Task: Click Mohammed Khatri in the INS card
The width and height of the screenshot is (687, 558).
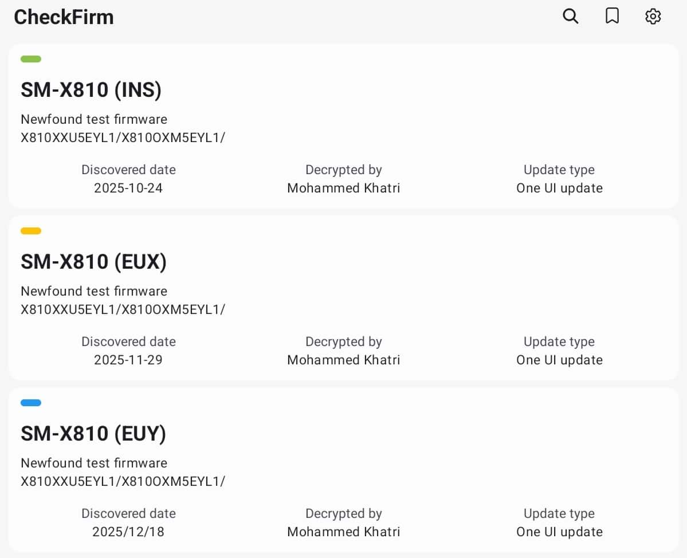Action: pos(344,188)
